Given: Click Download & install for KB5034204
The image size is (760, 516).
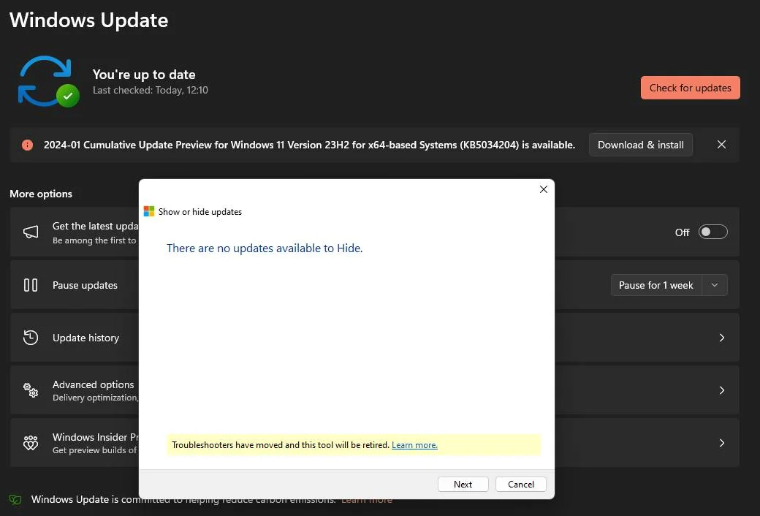Looking at the screenshot, I should point(640,145).
